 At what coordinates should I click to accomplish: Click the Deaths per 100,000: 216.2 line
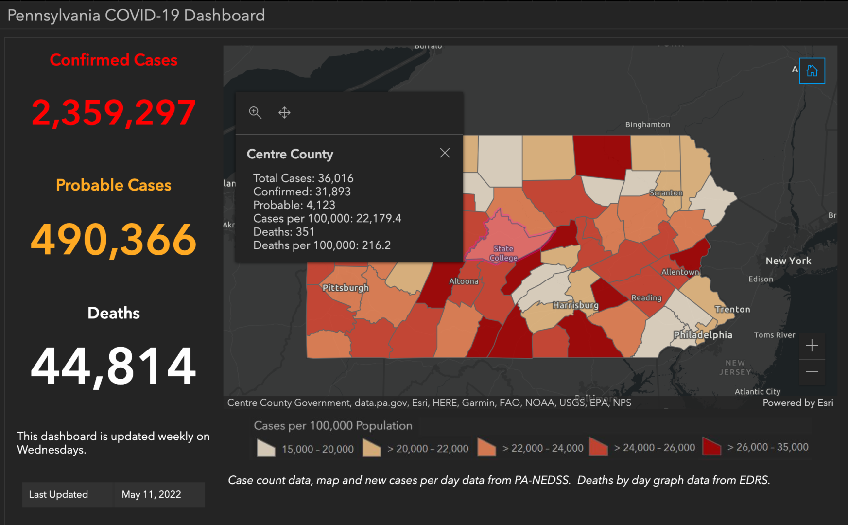click(322, 245)
